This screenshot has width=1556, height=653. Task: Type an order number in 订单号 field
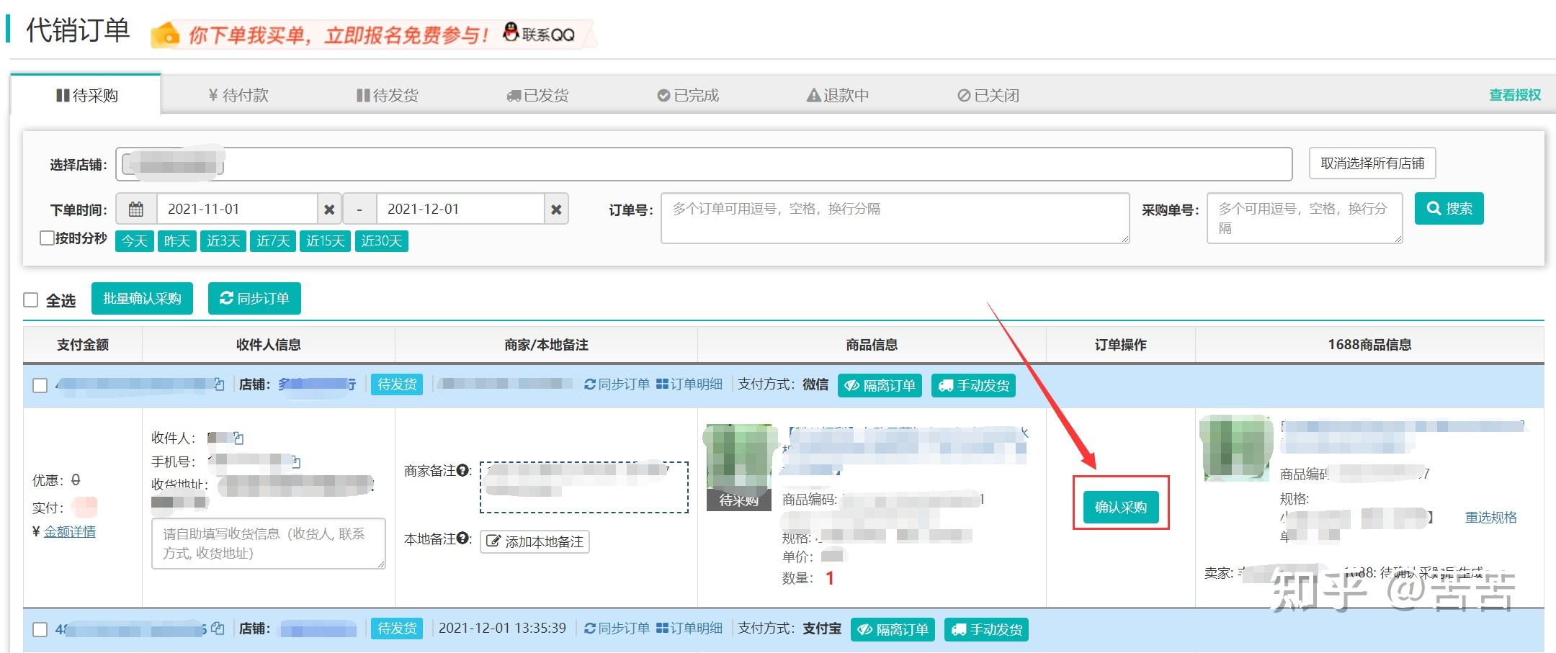[x=893, y=218]
